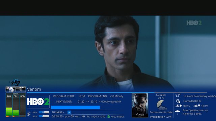The width and height of the screenshot is (216, 121).
Task: Click the black panther skin logo
Action: pyautogui.click(x=15, y=82)
